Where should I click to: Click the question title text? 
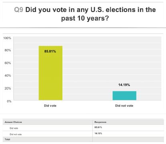[90, 14]
